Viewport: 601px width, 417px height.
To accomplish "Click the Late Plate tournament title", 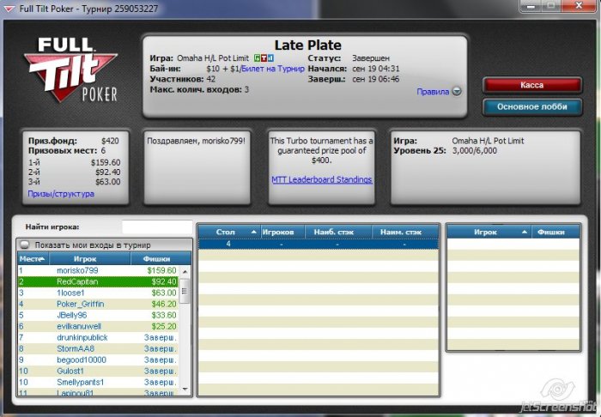I will [x=307, y=45].
